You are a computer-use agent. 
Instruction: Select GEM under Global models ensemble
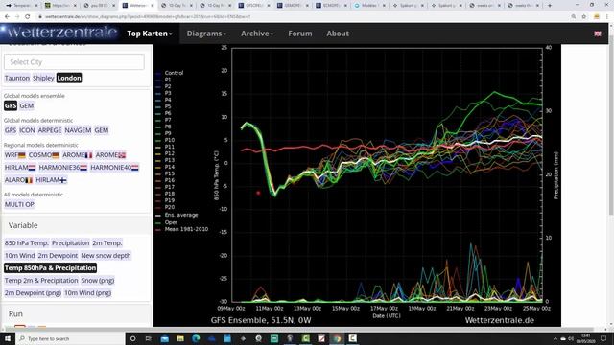point(27,105)
